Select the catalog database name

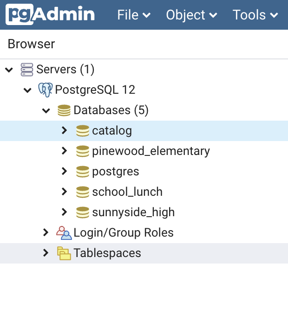tap(112, 131)
